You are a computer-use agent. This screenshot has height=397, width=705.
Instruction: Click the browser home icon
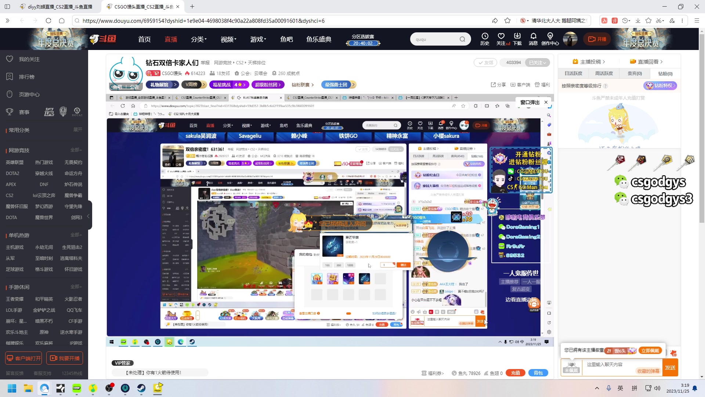(x=62, y=21)
